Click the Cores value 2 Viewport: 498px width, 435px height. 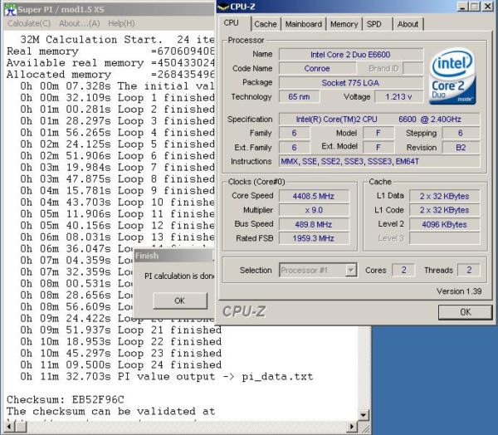403,270
